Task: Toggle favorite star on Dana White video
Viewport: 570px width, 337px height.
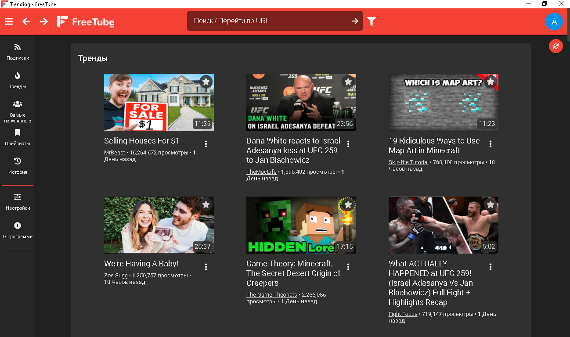Action: click(348, 82)
